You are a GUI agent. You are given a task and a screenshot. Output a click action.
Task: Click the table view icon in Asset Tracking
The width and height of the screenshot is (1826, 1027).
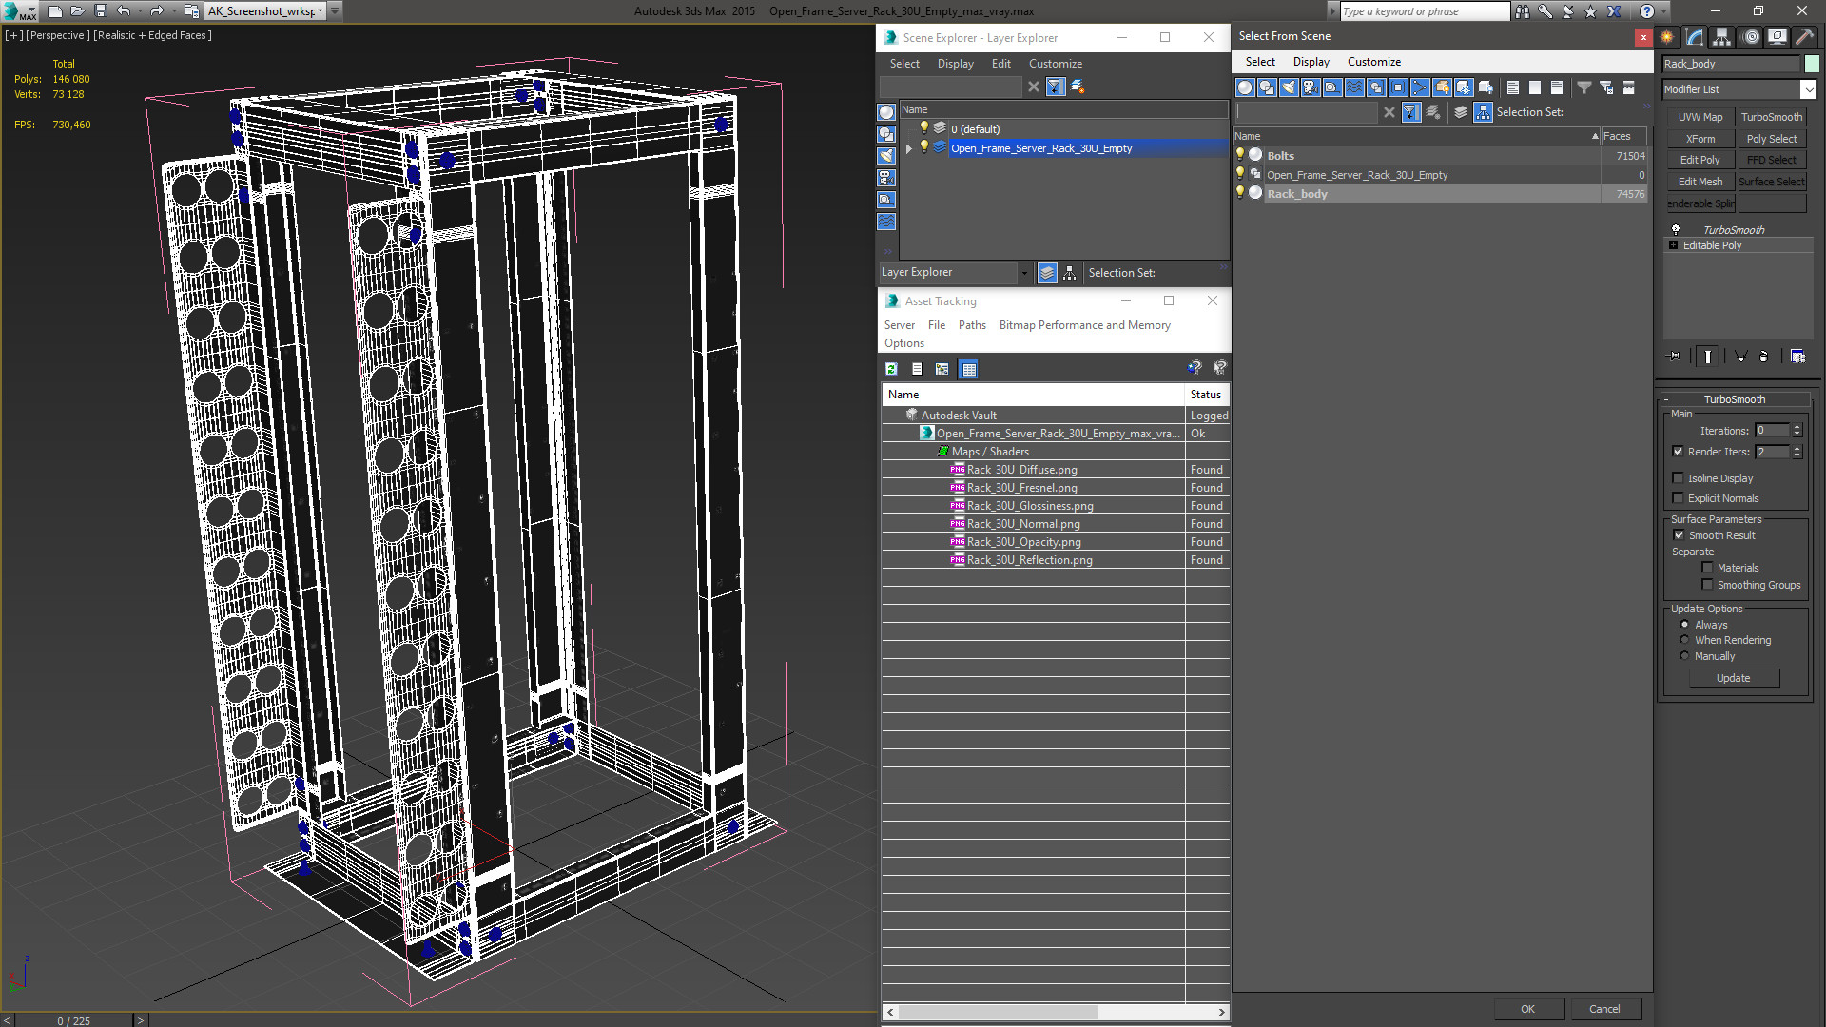click(968, 369)
